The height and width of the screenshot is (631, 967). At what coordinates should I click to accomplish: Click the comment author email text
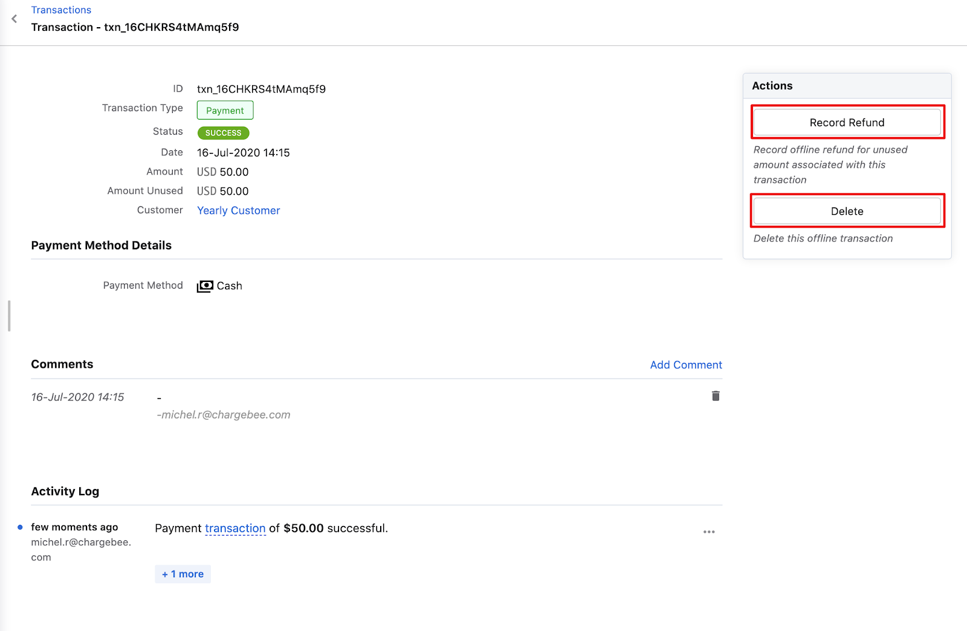[x=224, y=415]
